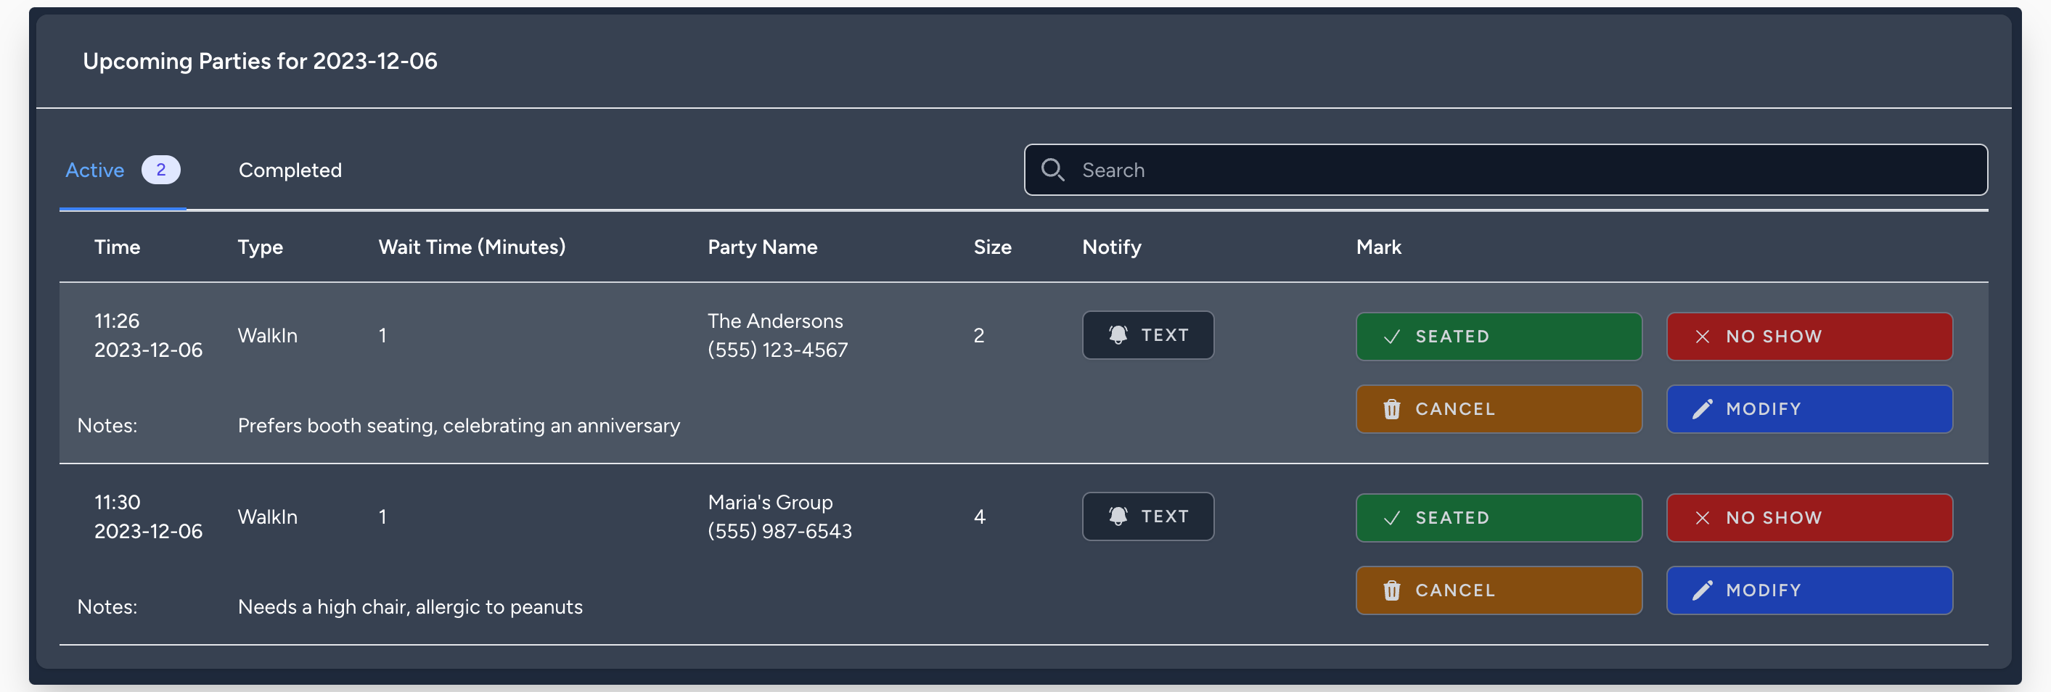Viewport: 2051px width, 692px height.
Task: Click the Active tab count badge
Action: coord(161,170)
